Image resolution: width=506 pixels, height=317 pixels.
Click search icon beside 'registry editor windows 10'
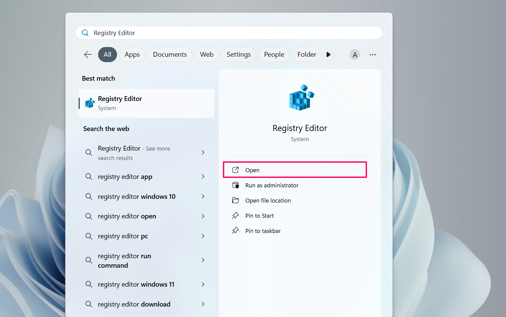[89, 196]
